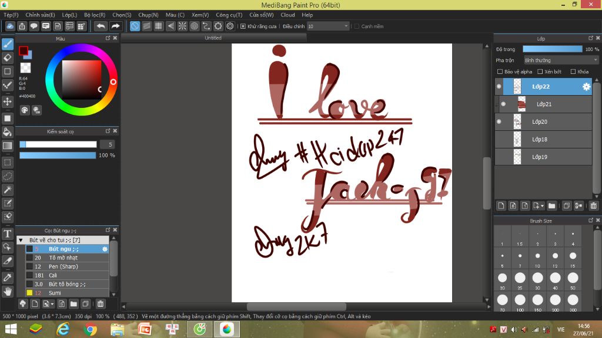Enable the Khóa layer lock checkbox

pos(573,72)
